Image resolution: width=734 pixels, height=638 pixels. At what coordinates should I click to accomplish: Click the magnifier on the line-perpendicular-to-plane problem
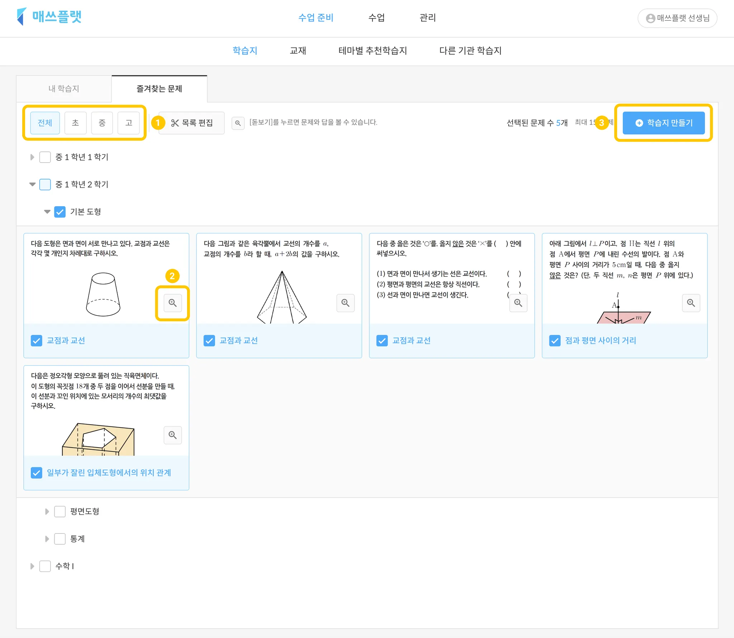[x=691, y=303]
